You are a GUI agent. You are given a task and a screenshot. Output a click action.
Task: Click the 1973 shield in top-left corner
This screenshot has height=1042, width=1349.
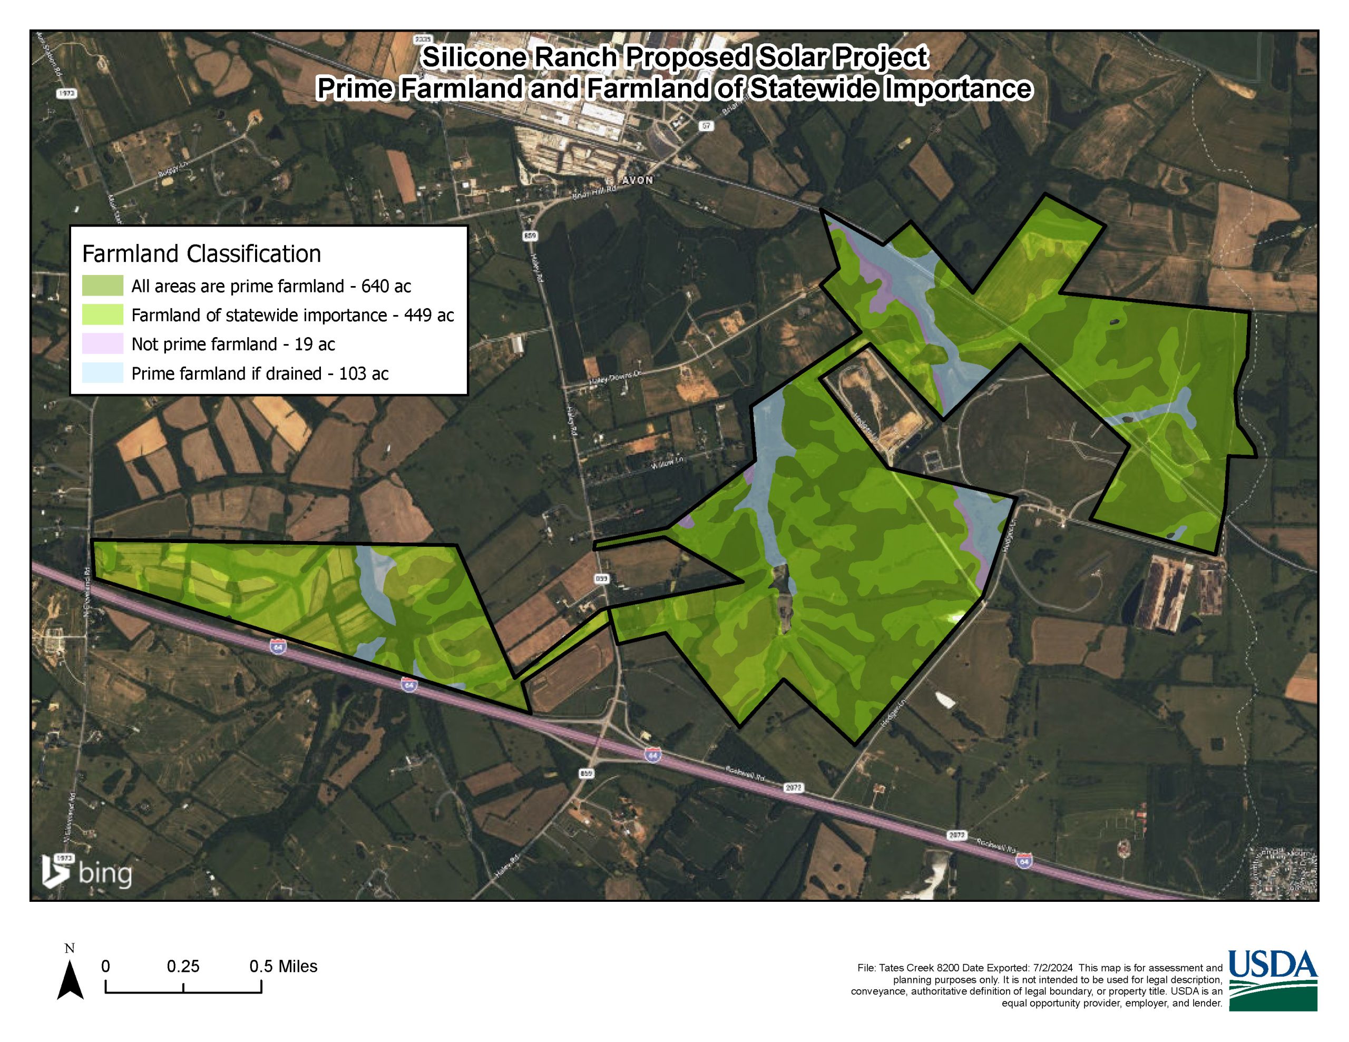pos(66,93)
